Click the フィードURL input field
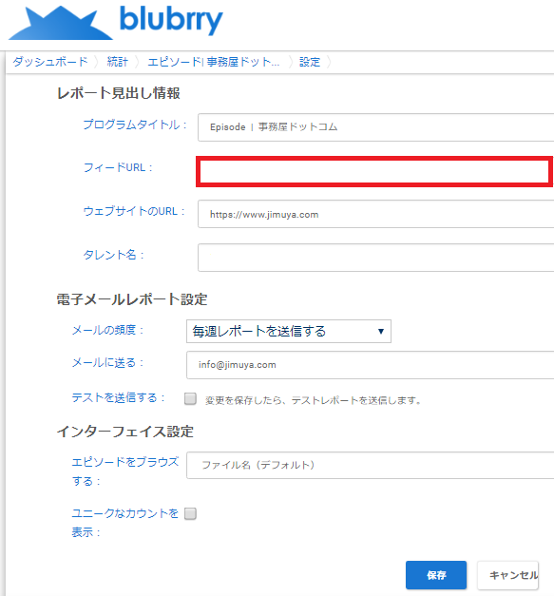The height and width of the screenshot is (596, 554). click(x=374, y=171)
